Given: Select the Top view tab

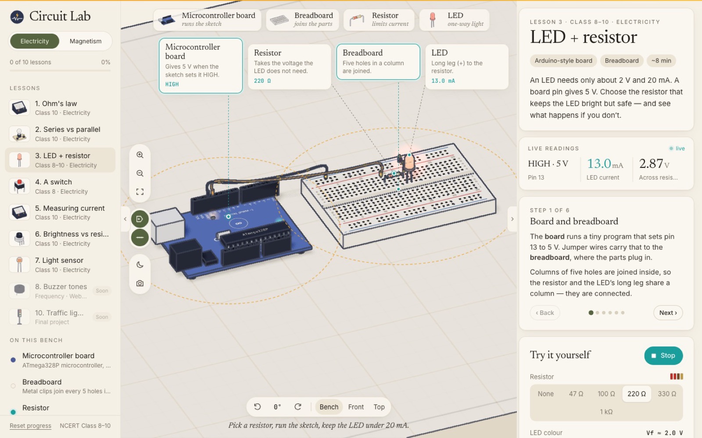Looking at the screenshot, I should pyautogui.click(x=379, y=407).
